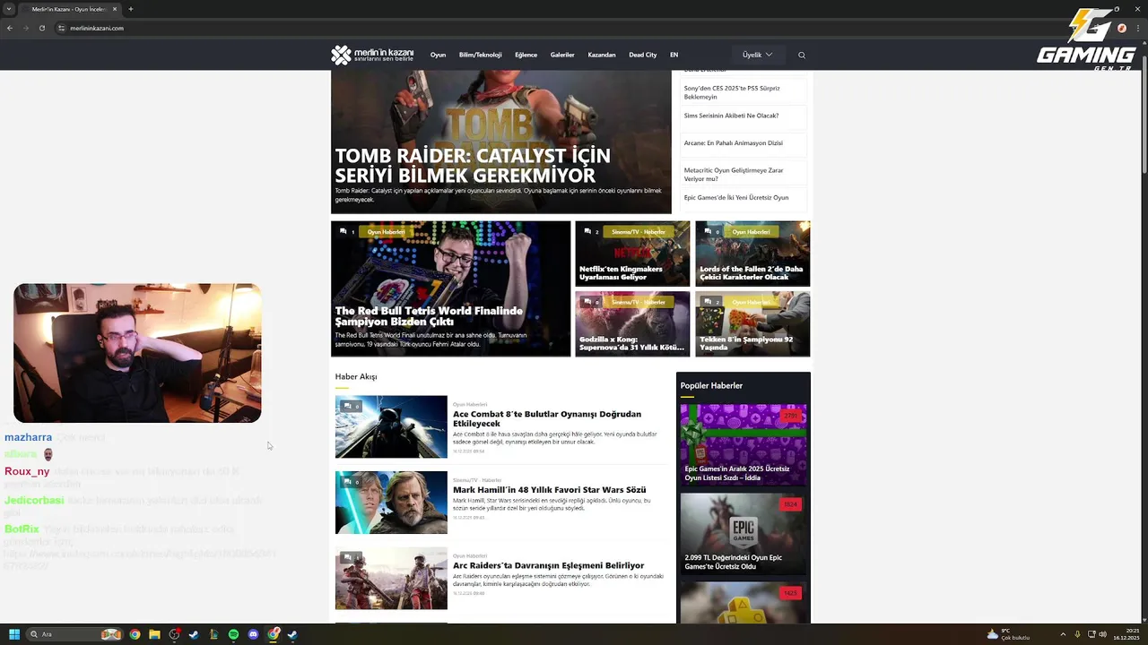
Task: Open the Oyun menu item
Action: [438, 55]
